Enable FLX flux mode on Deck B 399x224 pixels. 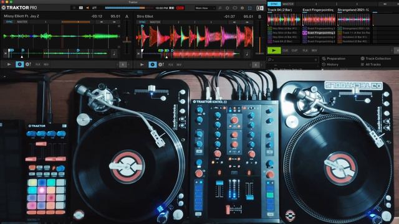170,65
